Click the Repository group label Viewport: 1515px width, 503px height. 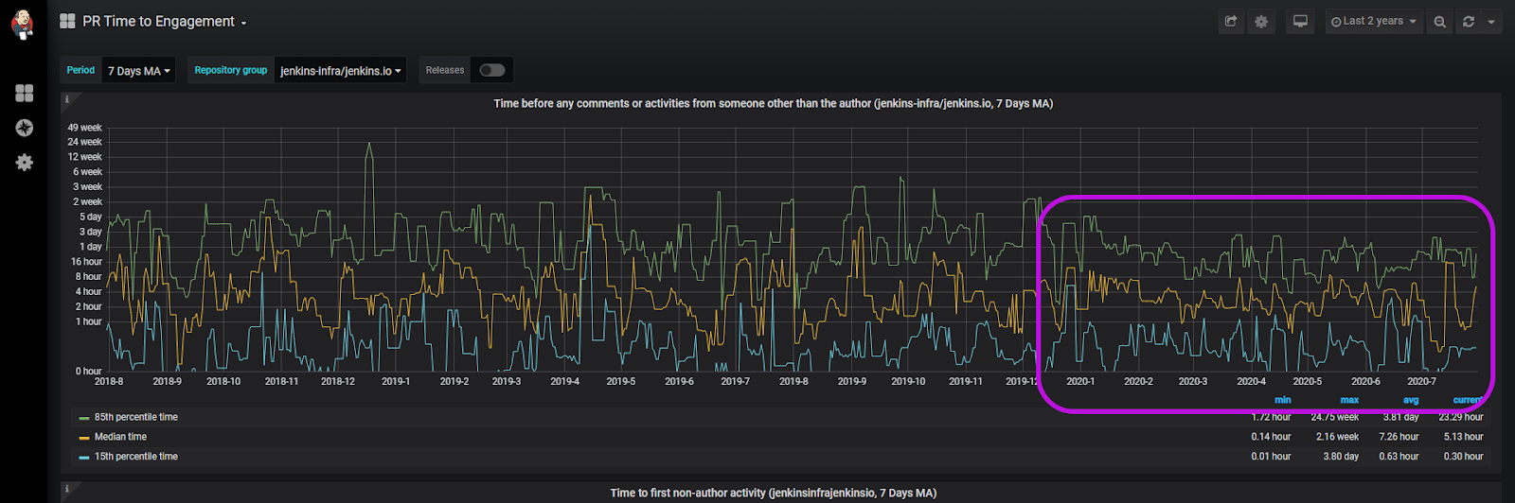pyautogui.click(x=230, y=70)
